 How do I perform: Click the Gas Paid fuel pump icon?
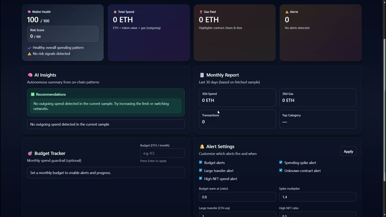tap(201, 12)
